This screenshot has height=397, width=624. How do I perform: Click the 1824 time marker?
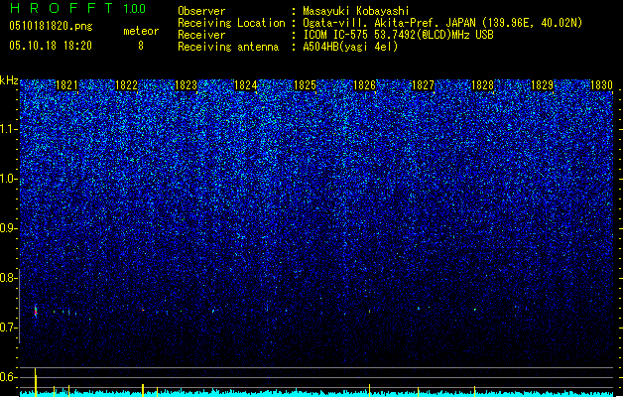coord(246,85)
